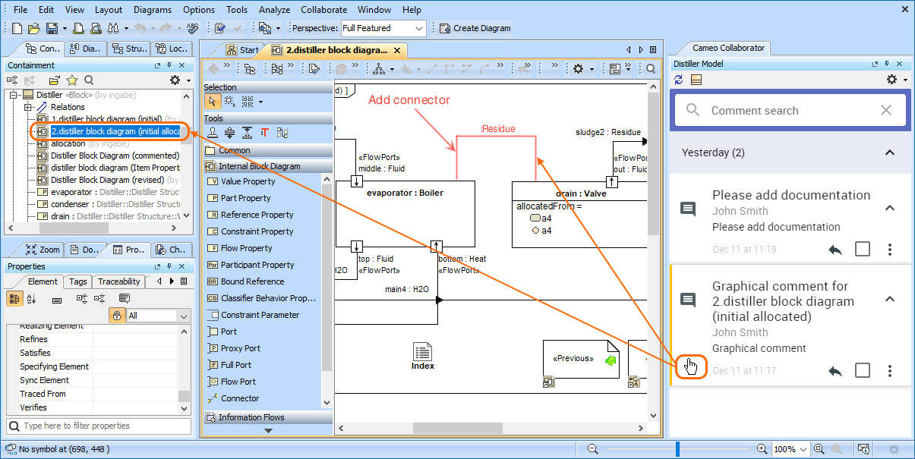Switch to the Traceability tab in Properties
Screen dimensions: 915x459
(118, 281)
